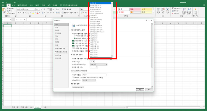Click the Delete cells icon with red X
Viewport: 207px width, 111px height.
point(163,9)
